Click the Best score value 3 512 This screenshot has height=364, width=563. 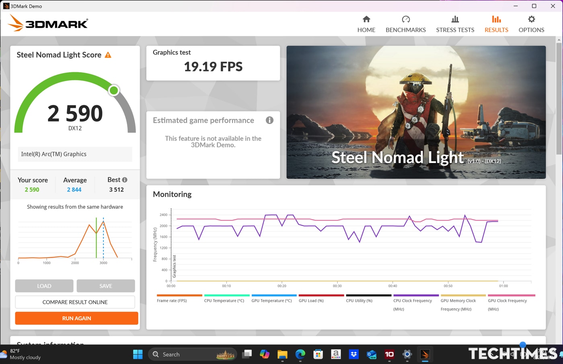[116, 189]
